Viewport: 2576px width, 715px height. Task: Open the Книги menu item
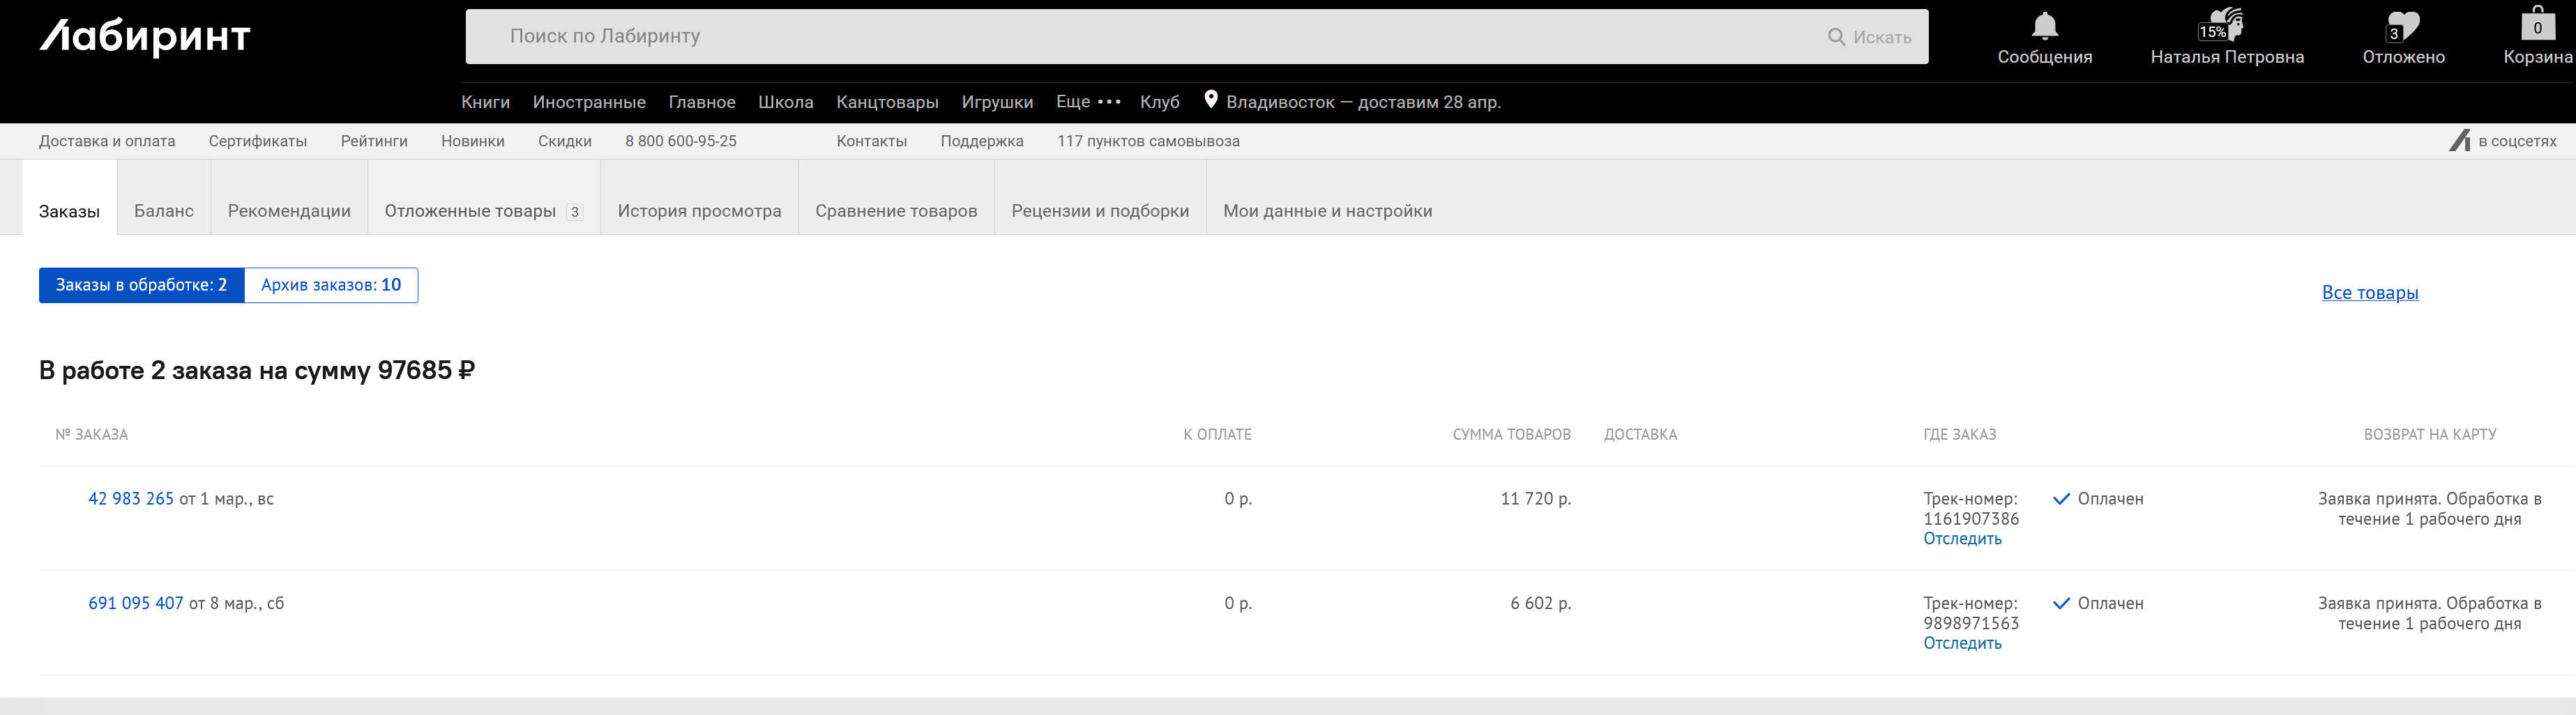[485, 102]
